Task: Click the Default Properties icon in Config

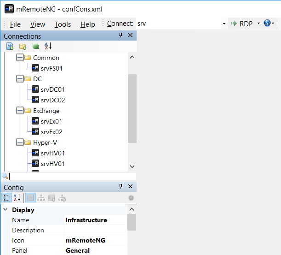Action: (x=52, y=198)
